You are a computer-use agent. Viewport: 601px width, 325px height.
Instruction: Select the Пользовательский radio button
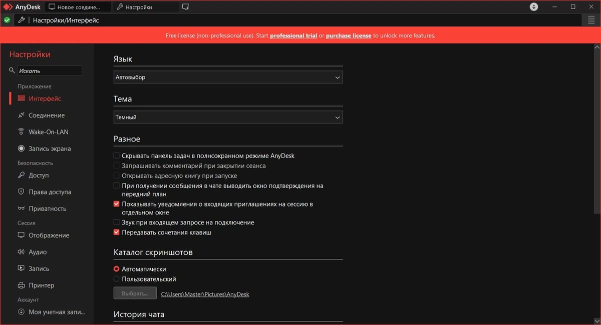pos(117,279)
